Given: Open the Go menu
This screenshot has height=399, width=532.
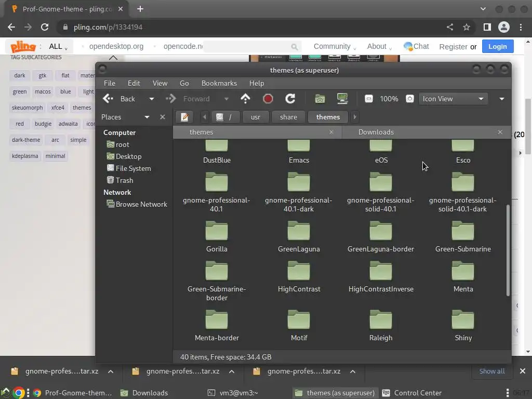Looking at the screenshot, I should (184, 83).
